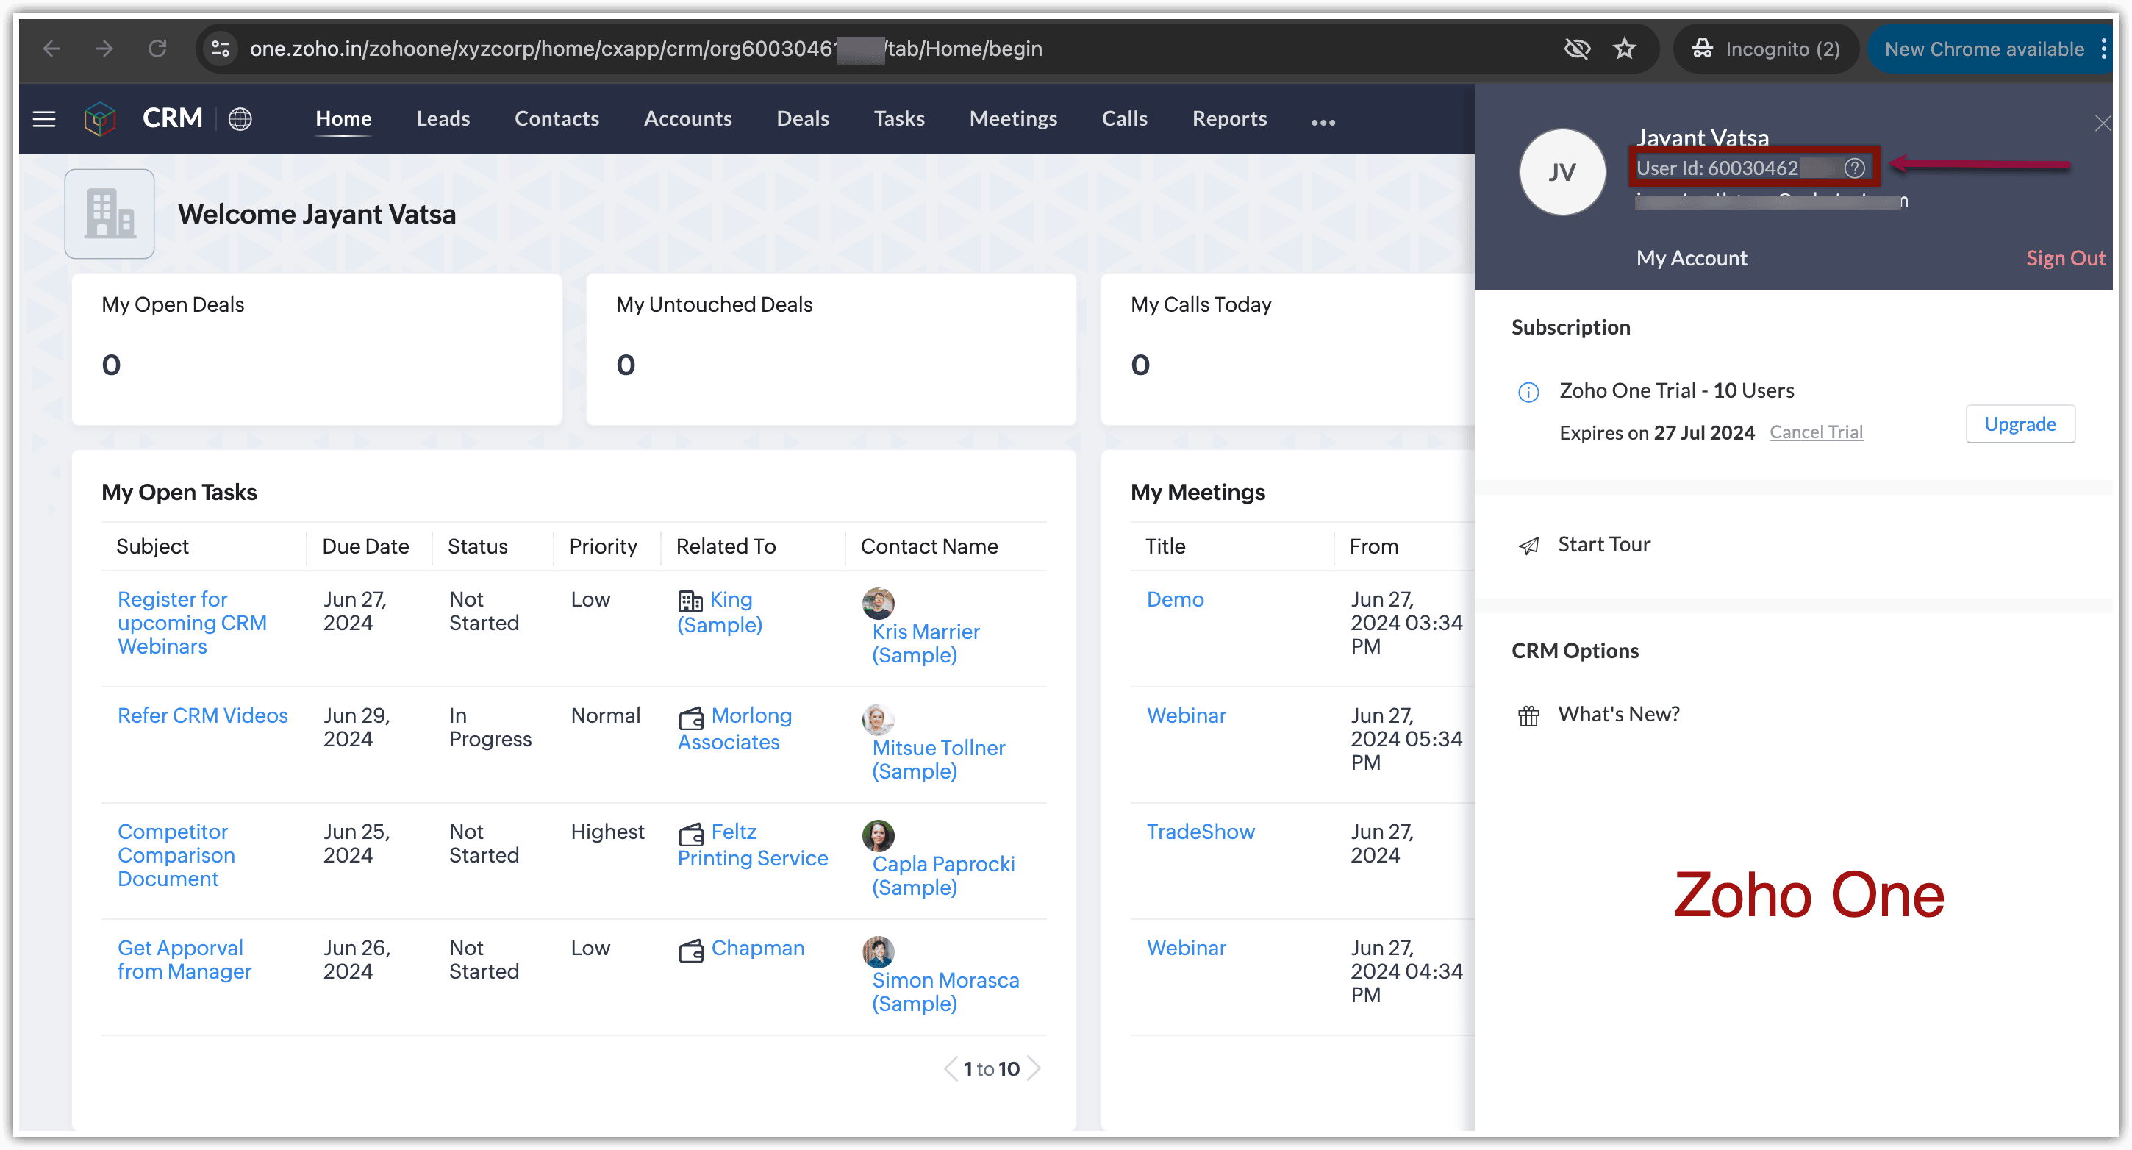Go to previous page of open tasks
This screenshot has width=2132, height=1150.
[x=951, y=1069]
